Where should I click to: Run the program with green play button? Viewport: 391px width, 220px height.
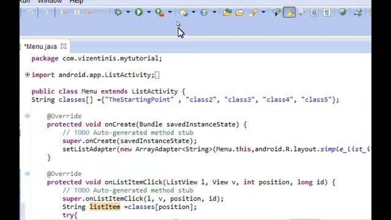[139, 12]
